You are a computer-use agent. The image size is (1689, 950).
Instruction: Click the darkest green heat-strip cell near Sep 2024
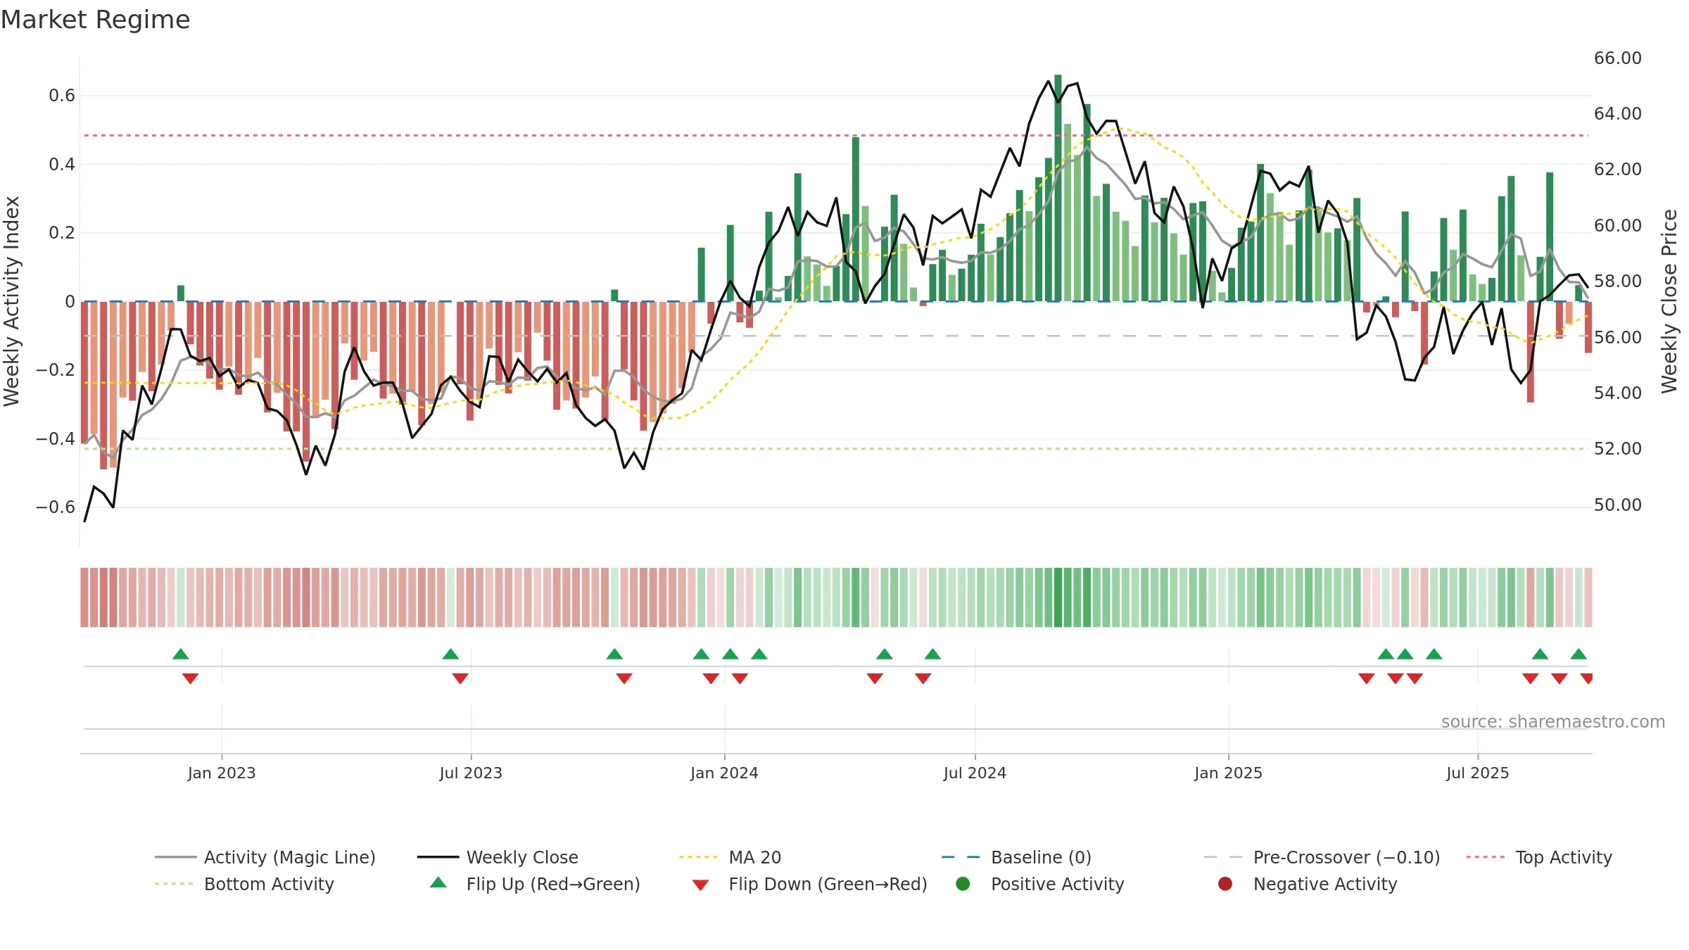tap(1058, 597)
